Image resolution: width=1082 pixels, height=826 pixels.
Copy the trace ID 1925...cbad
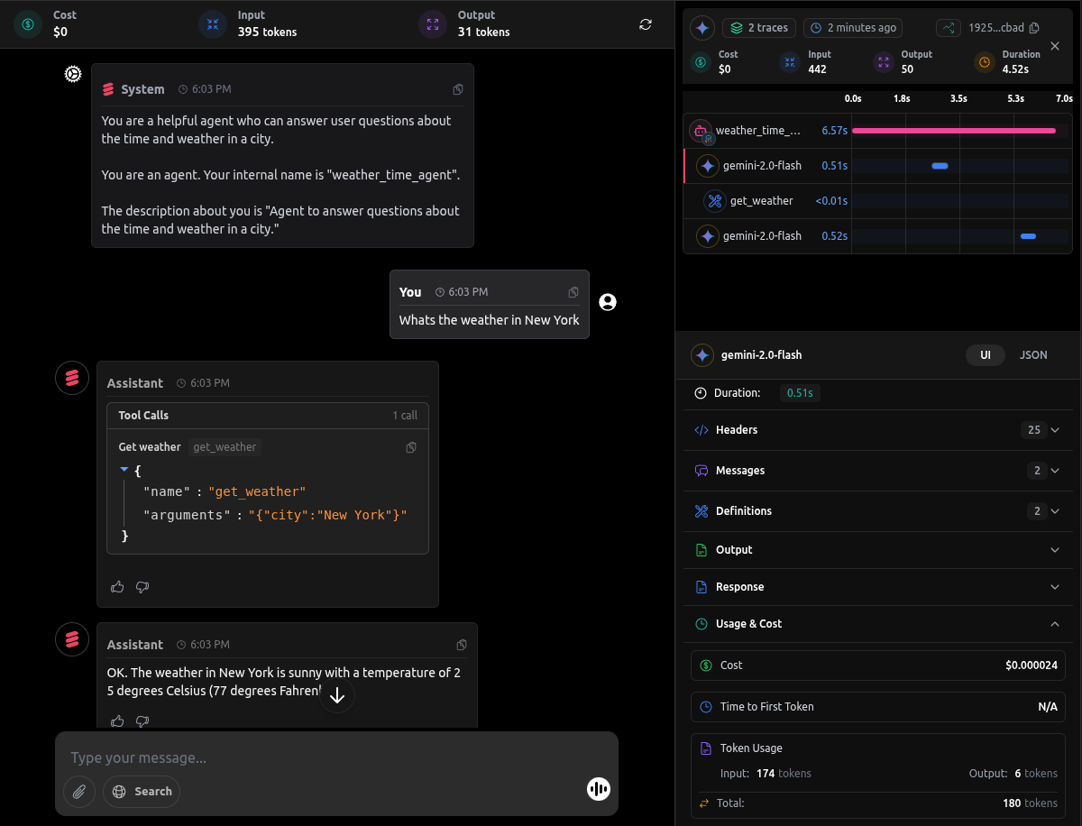[x=1033, y=28]
